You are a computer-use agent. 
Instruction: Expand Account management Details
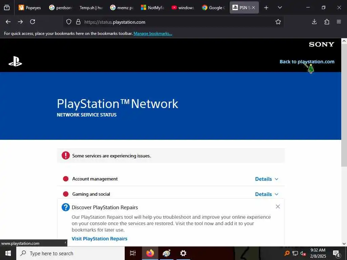(267, 179)
